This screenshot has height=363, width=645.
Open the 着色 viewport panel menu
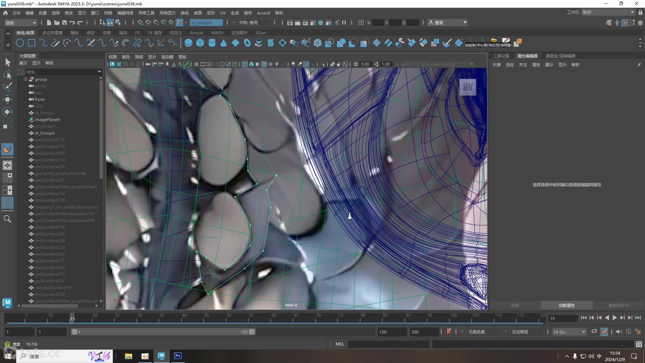click(126, 57)
